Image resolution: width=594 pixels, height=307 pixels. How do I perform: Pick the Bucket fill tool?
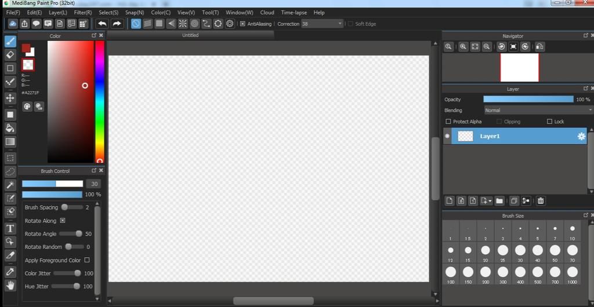point(10,128)
